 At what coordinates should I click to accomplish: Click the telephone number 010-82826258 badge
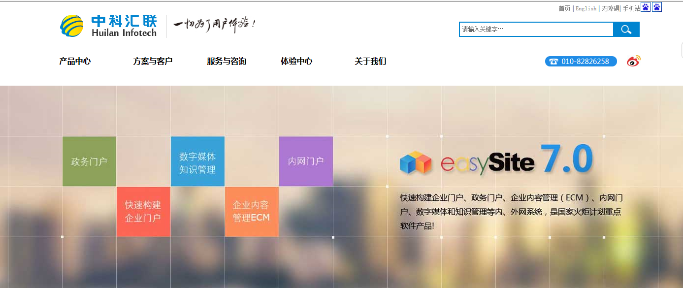click(581, 62)
